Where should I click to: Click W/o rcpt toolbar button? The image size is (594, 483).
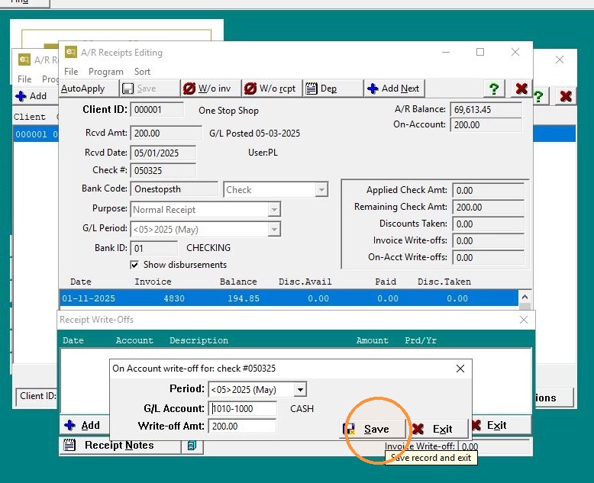click(x=272, y=89)
